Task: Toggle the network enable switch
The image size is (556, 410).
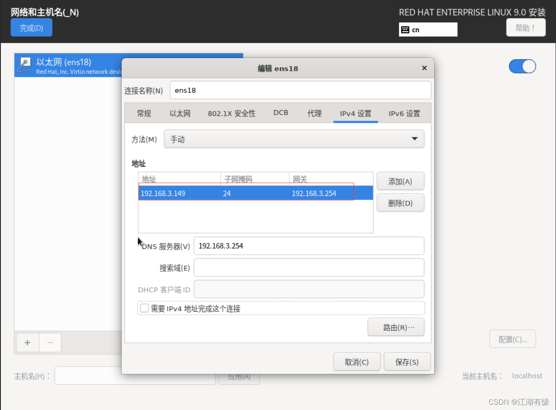Action: tap(522, 65)
